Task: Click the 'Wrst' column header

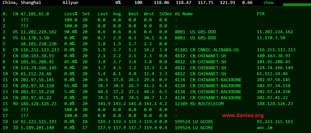Action: (x=149, y=14)
